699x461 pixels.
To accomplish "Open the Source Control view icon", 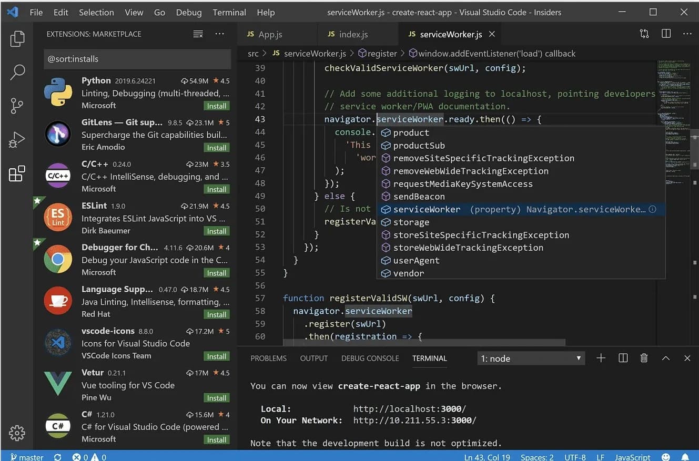I will pos(17,106).
